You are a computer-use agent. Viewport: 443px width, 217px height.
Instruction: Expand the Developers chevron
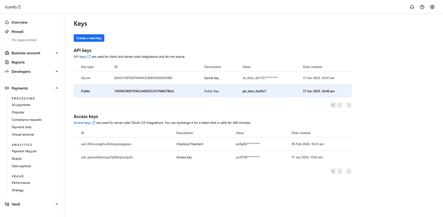57,72
